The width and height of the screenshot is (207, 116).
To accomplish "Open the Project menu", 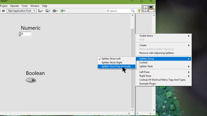I will click(4, 6).
